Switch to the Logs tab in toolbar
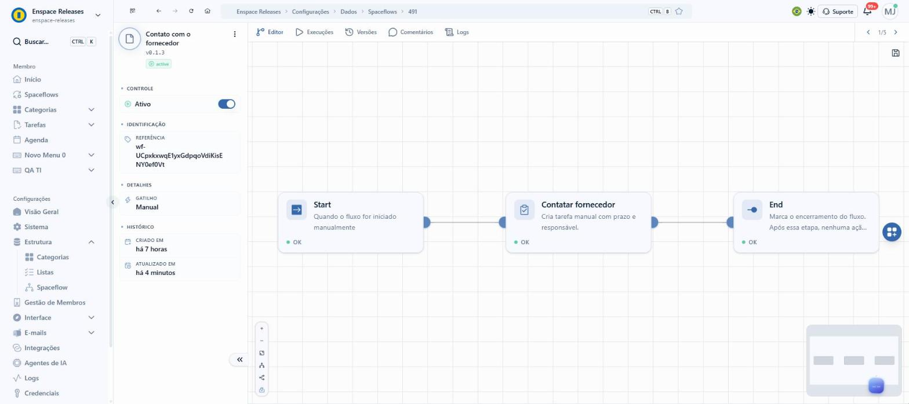The width and height of the screenshot is (909, 404). [457, 32]
